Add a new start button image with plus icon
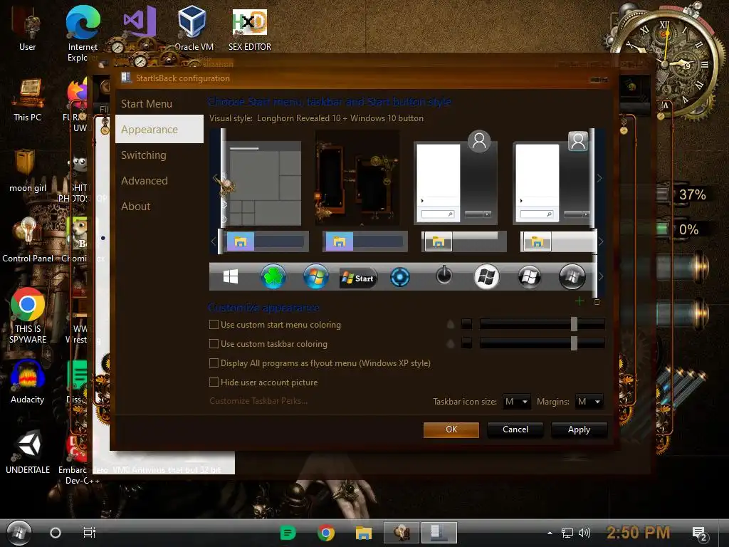Screen dimensions: 729x547 [579, 301]
